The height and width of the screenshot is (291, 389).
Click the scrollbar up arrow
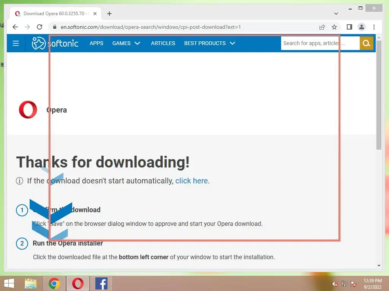pyautogui.click(x=379, y=38)
